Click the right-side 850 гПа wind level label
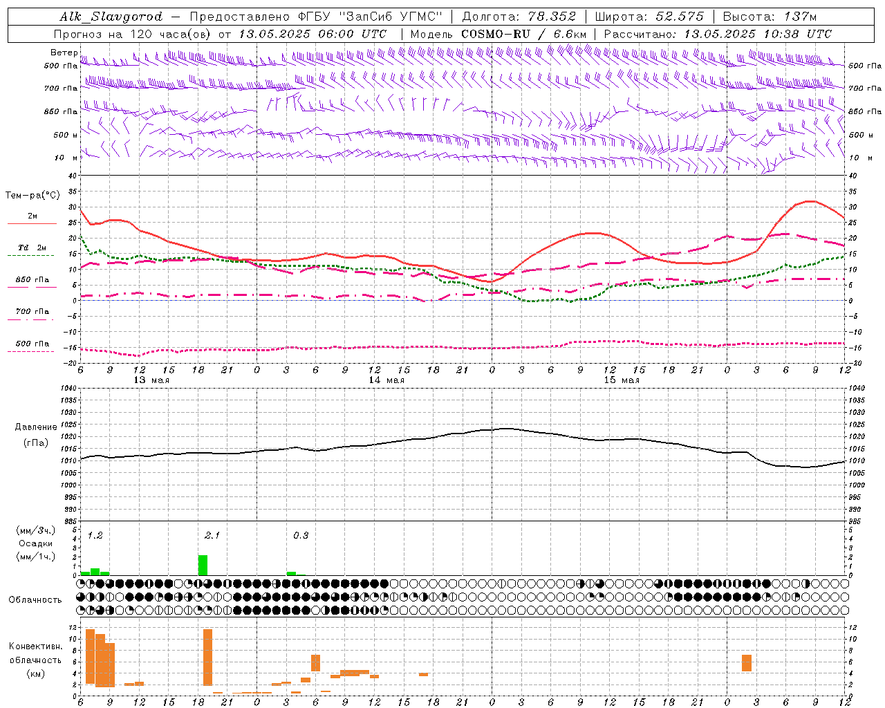This screenshot has width=885, height=708. pos(865,111)
